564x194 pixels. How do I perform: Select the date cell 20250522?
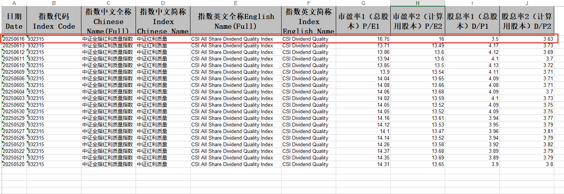14,151
